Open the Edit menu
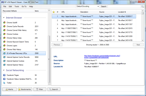The image size is (146, 96). pyautogui.click(x=10, y=7)
